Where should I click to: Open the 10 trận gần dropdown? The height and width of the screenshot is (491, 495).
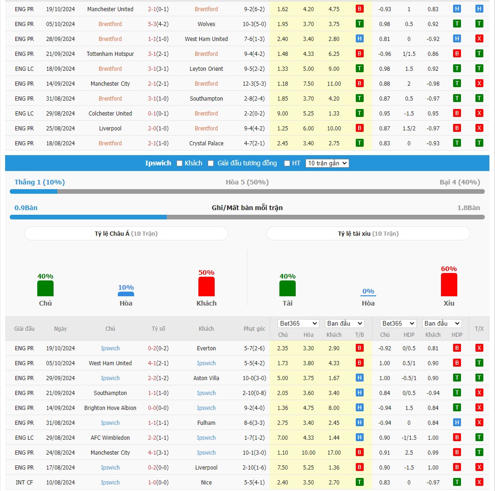click(327, 163)
